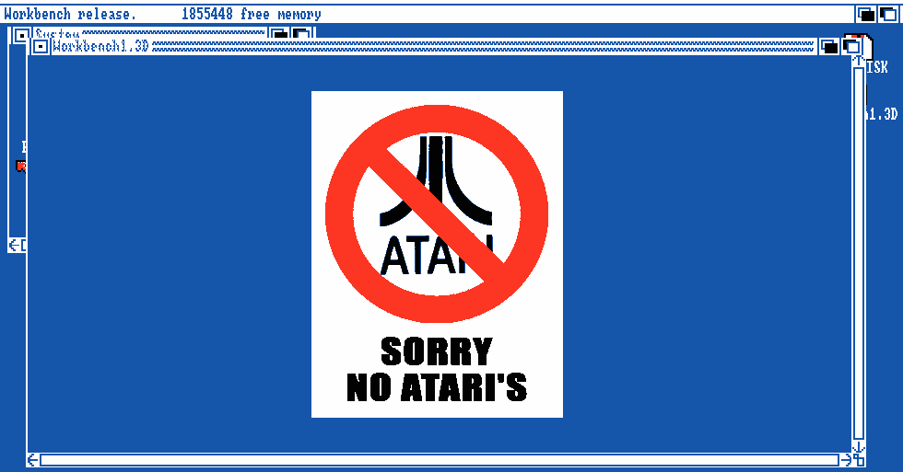Screen dimensions: 903x472
Task: Click the up arrow of vertical scrollbar
Action: [x=859, y=62]
